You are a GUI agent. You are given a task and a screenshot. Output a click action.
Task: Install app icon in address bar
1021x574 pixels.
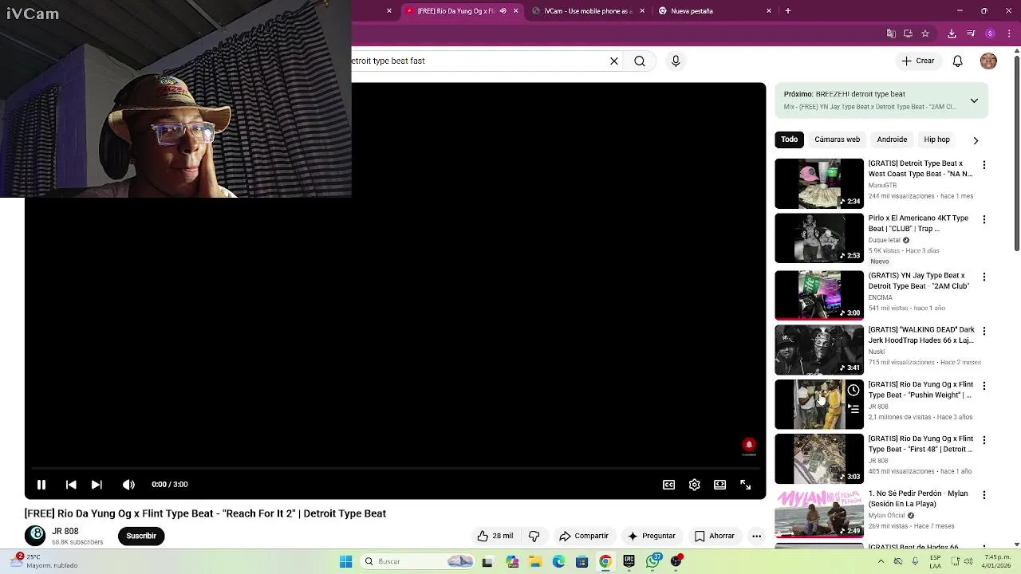coord(908,33)
